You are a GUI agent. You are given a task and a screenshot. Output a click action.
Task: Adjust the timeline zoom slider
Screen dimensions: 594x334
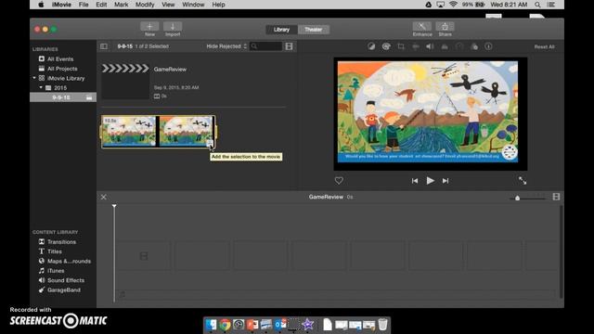517,198
